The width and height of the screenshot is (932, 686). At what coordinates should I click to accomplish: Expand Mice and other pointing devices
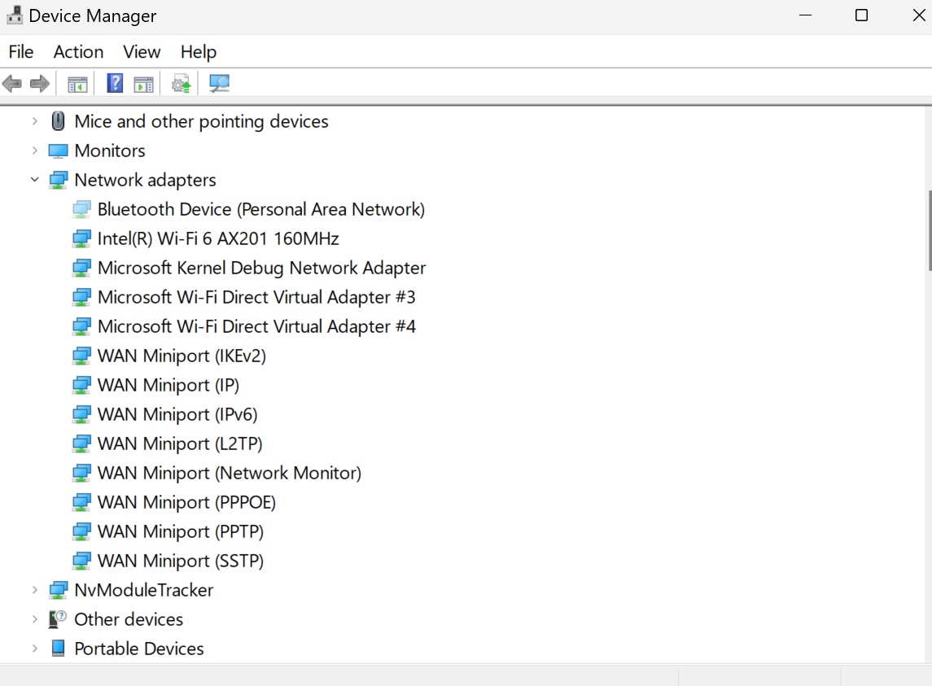34,121
